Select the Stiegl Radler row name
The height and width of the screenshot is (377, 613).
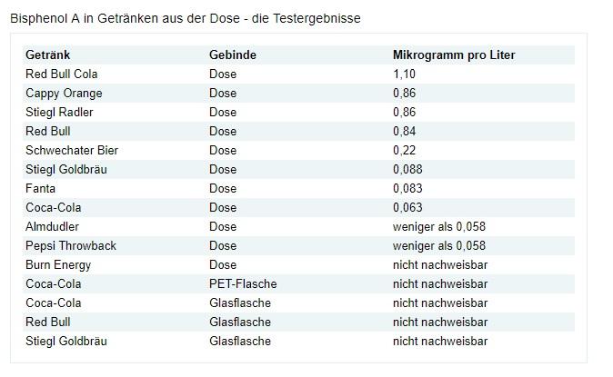pyautogui.click(x=59, y=113)
